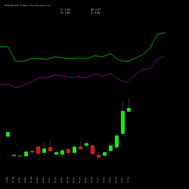The width and height of the screenshot is (189, 189).
Task: Click the 21 May date label
Action: (x=19, y=180)
